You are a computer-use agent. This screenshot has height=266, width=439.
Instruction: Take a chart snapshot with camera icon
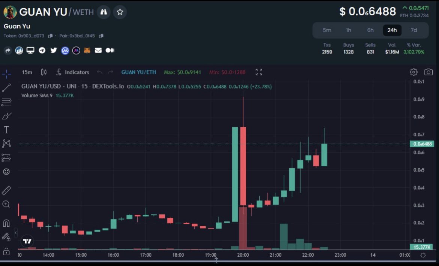pyautogui.click(x=428, y=72)
